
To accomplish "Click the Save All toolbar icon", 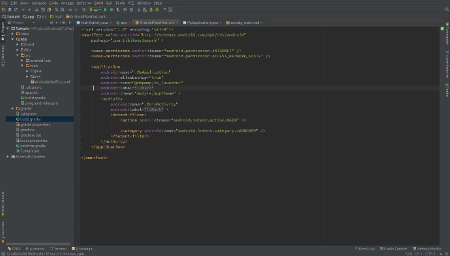I will (10, 10).
